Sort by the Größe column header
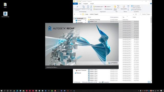 pos(134,17)
